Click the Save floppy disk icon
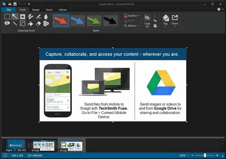The width and height of the screenshot is (226, 159). (x=15, y=4)
